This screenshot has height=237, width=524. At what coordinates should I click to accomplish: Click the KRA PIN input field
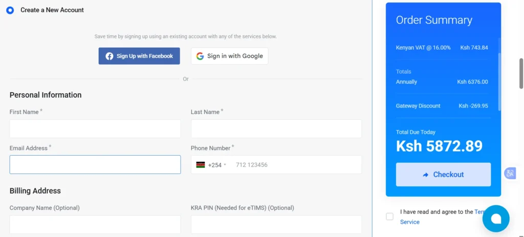pyautogui.click(x=276, y=224)
